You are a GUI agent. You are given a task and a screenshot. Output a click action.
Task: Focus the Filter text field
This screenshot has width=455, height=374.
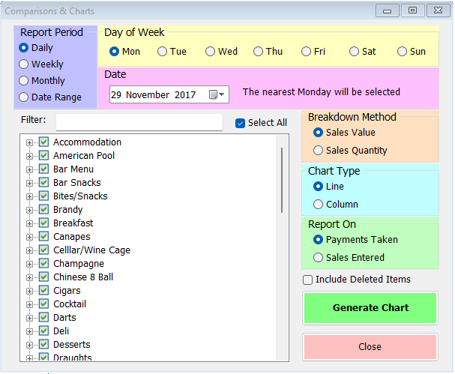[139, 122]
